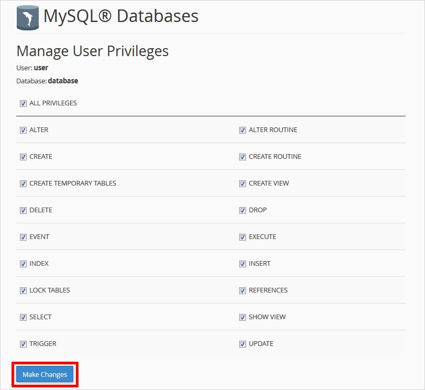The image size is (425, 390).
Task: Toggle the CREATE ROUTINE checkbox
Action: click(x=242, y=157)
